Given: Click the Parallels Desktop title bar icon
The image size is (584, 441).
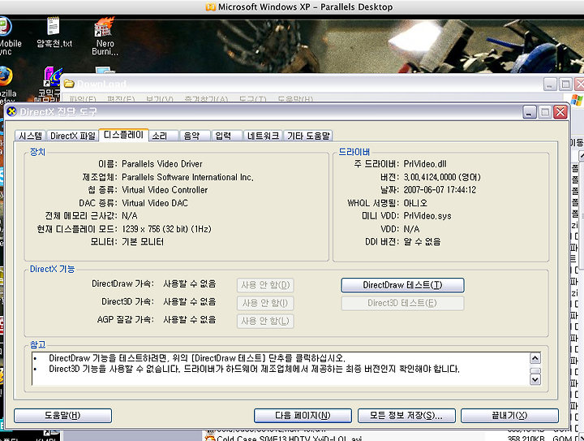Looking at the screenshot, I should click(x=211, y=6).
